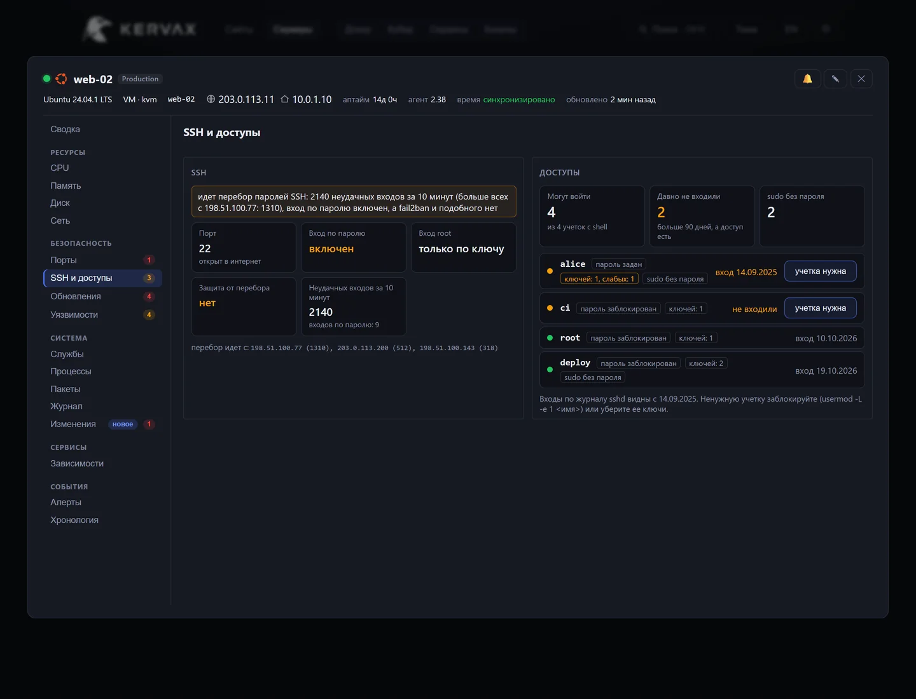The height and width of the screenshot is (699, 916).
Task: Open the Алерты section
Action: tap(102, 502)
